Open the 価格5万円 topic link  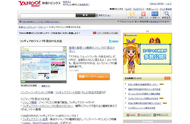[x=144, y=89]
